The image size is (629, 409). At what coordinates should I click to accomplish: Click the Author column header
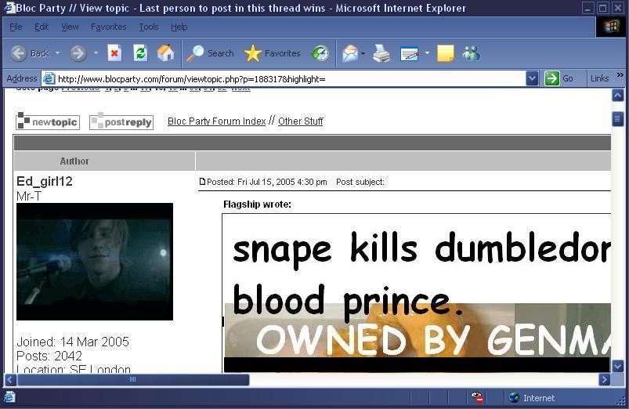click(x=74, y=161)
